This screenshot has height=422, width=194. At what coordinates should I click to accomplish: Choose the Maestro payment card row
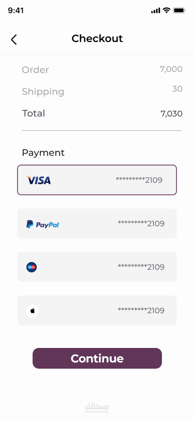[x=97, y=267]
